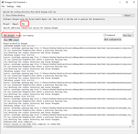This screenshot has height=134, width=138.
Task: Click the Run doxygen button
Action: click(9, 35)
